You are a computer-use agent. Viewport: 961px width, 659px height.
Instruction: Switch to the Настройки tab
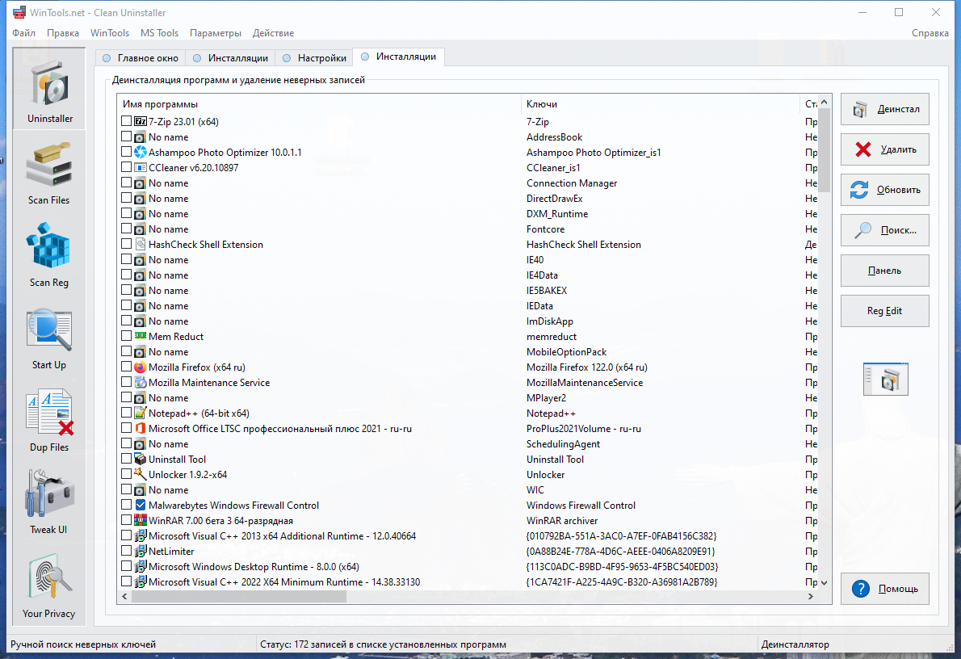click(314, 57)
